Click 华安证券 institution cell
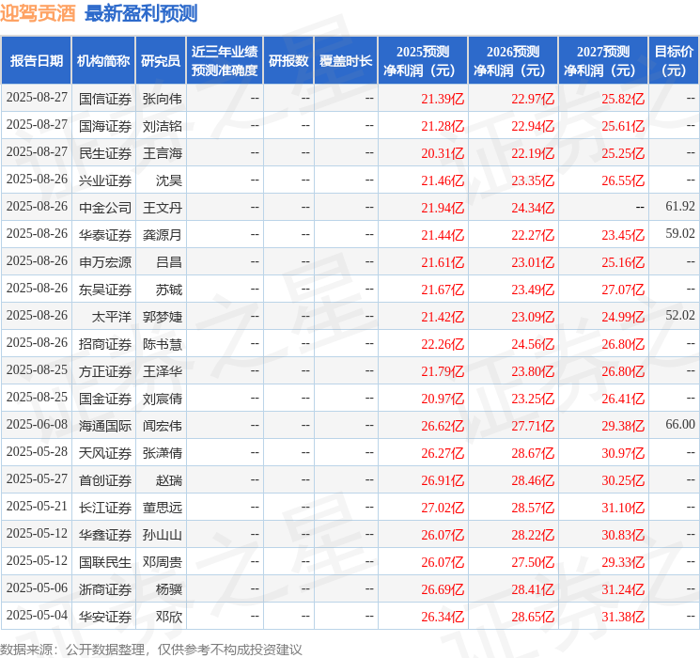 pyautogui.click(x=105, y=617)
